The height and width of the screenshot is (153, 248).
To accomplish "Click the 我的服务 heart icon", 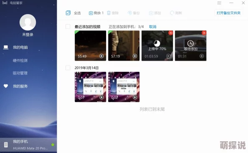I will pyautogui.click(x=6, y=86).
